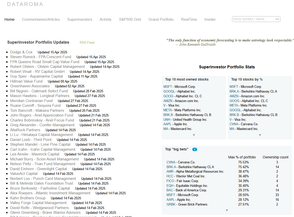Open Tom Bancroft - Makaira Partners
Viewport: 294px width, 217px height.
tap(37, 110)
